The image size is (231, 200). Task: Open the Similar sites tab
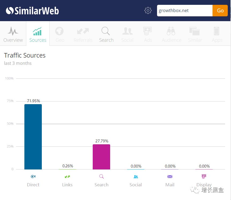click(195, 34)
